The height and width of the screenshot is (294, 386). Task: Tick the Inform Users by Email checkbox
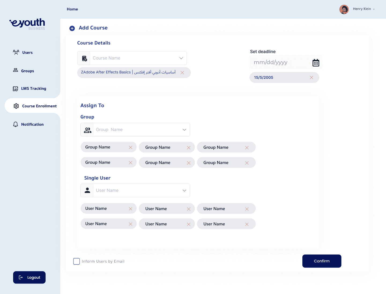77,261
